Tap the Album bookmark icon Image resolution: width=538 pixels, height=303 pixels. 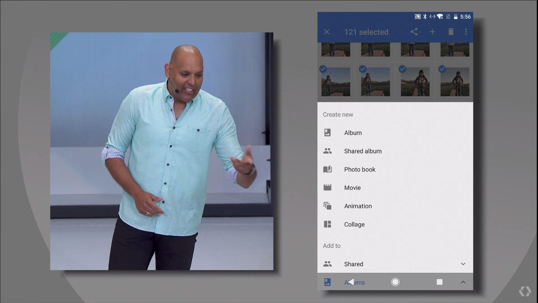(x=327, y=132)
